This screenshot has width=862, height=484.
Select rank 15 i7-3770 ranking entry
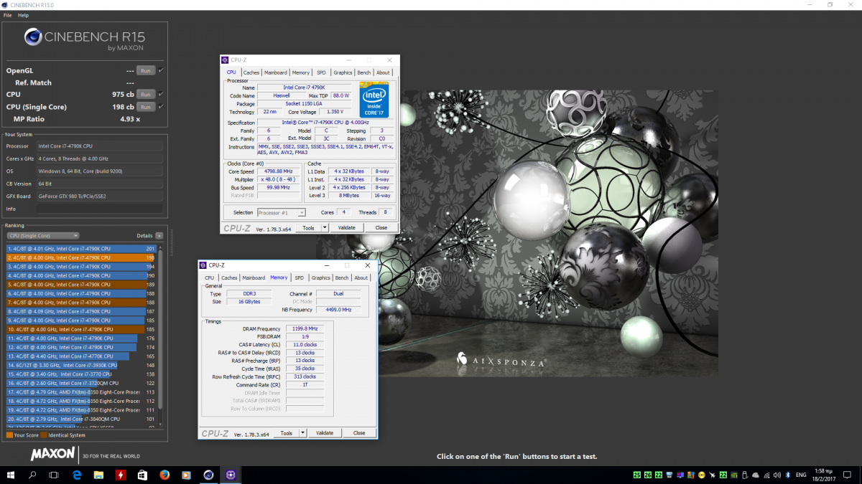[81, 374]
